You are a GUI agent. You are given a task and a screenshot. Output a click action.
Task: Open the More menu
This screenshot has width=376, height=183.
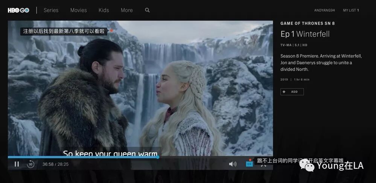126,10
